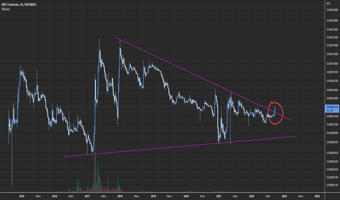Click price axis label 0.00001600
Viewport: 340px width, 200px height.
332,116
